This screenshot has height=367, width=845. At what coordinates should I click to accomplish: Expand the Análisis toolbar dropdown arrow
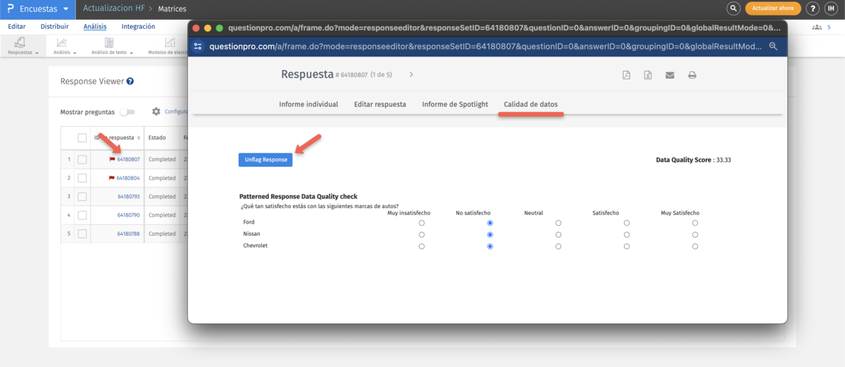pyautogui.click(x=75, y=53)
